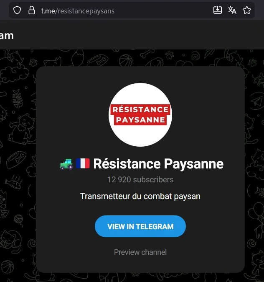Open site info via padlock icon

pos(31,10)
